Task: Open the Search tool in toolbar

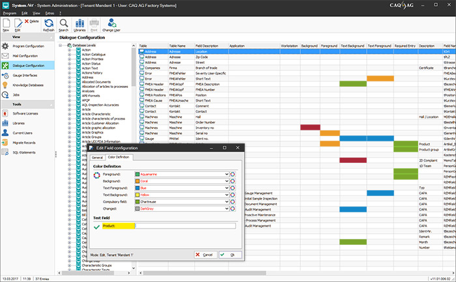Action: (x=64, y=24)
